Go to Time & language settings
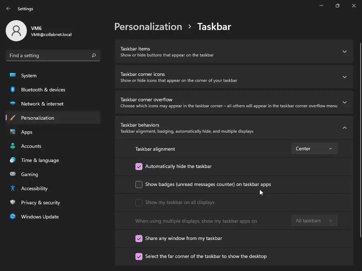This screenshot has width=362, height=271. 40,160
